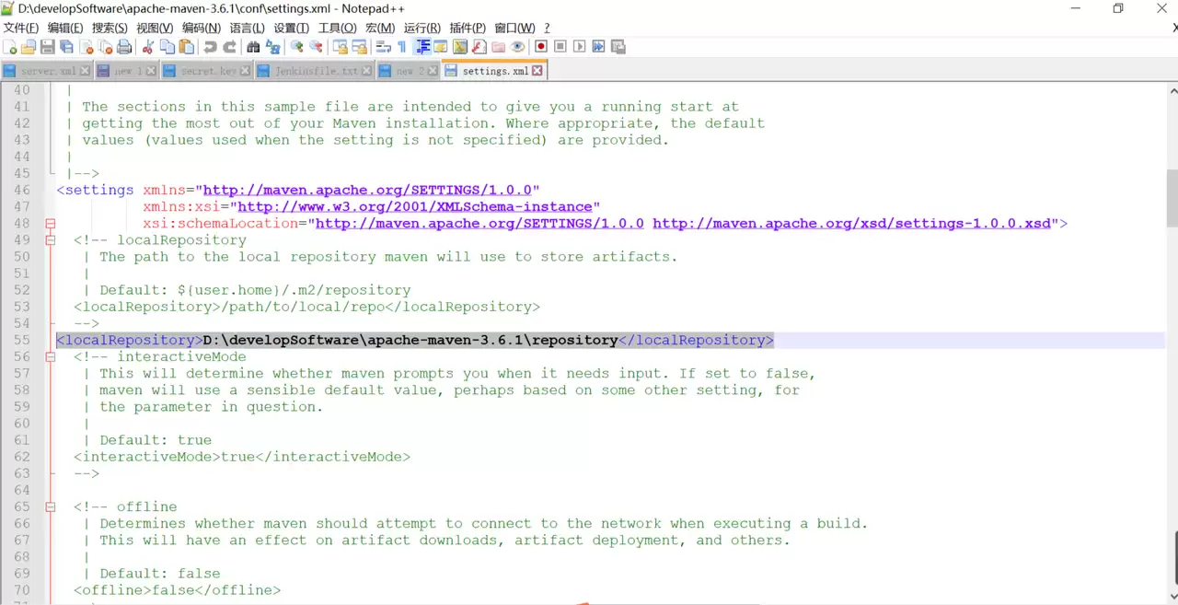Toggle the indent guide display
Image resolution: width=1178 pixels, height=605 pixels.
point(422,47)
